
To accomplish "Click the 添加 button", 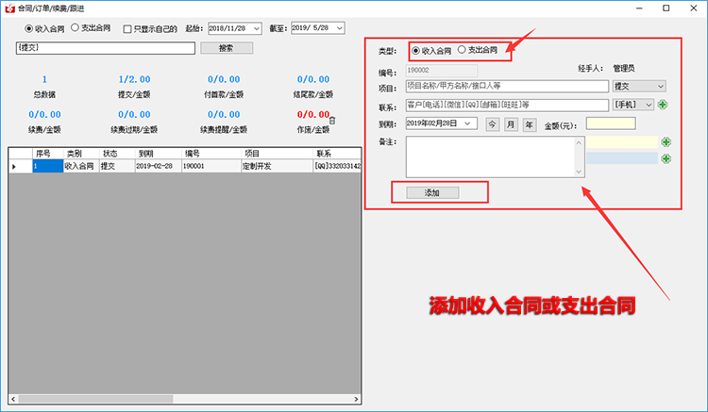I will 432,192.
